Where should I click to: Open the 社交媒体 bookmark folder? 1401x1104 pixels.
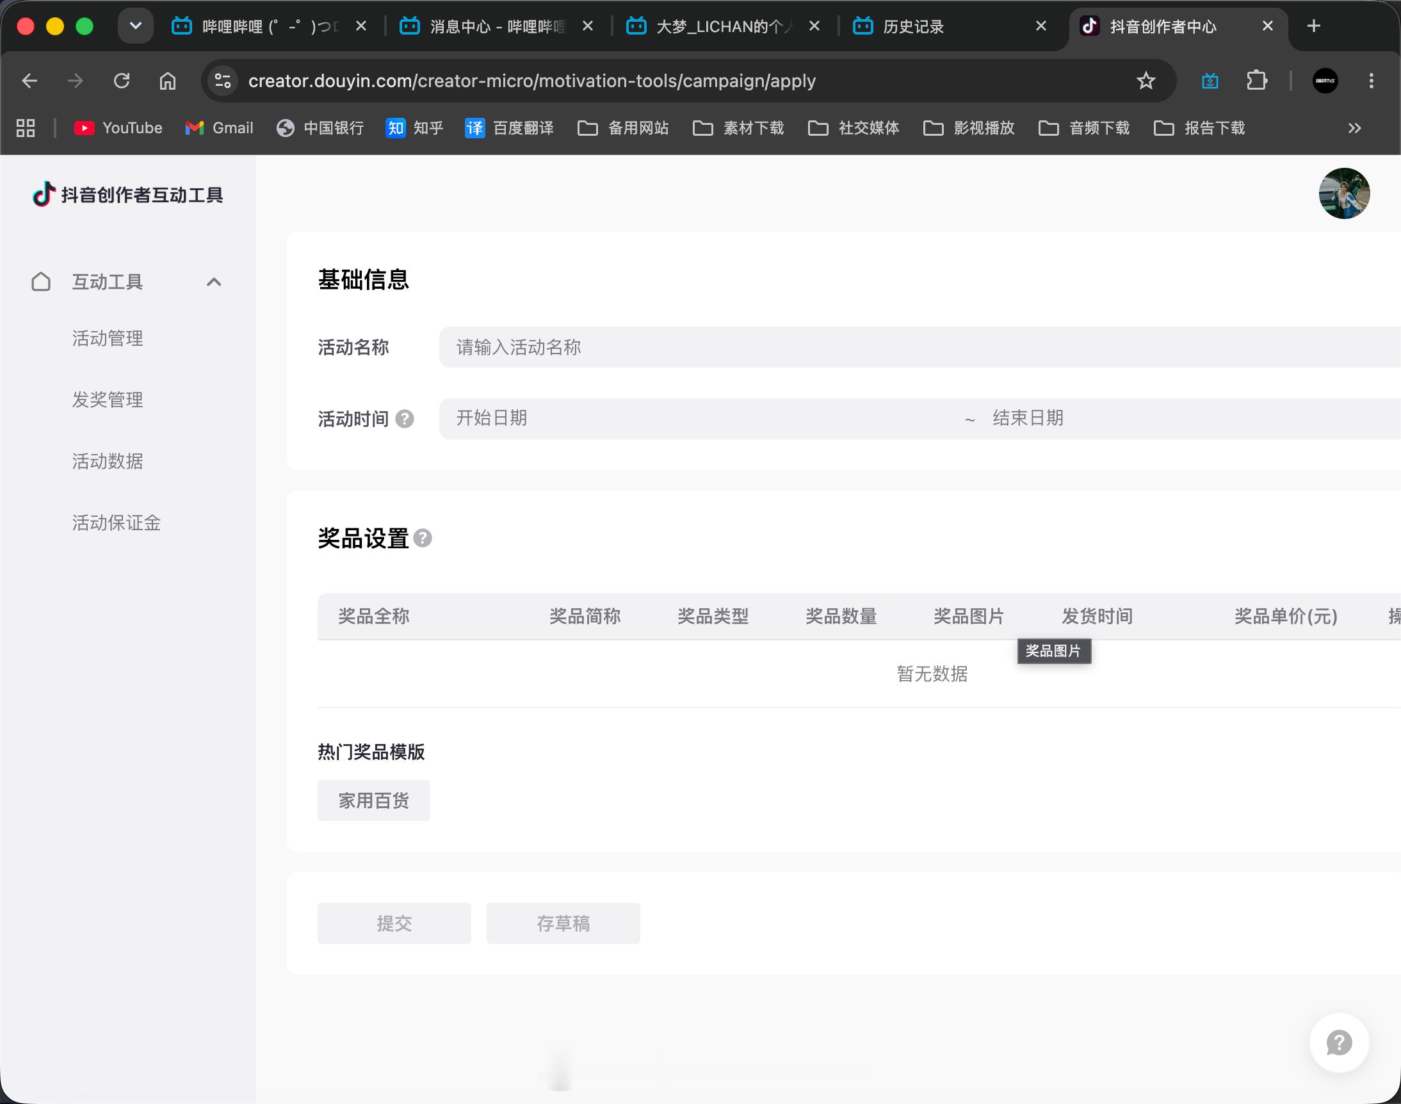854,128
